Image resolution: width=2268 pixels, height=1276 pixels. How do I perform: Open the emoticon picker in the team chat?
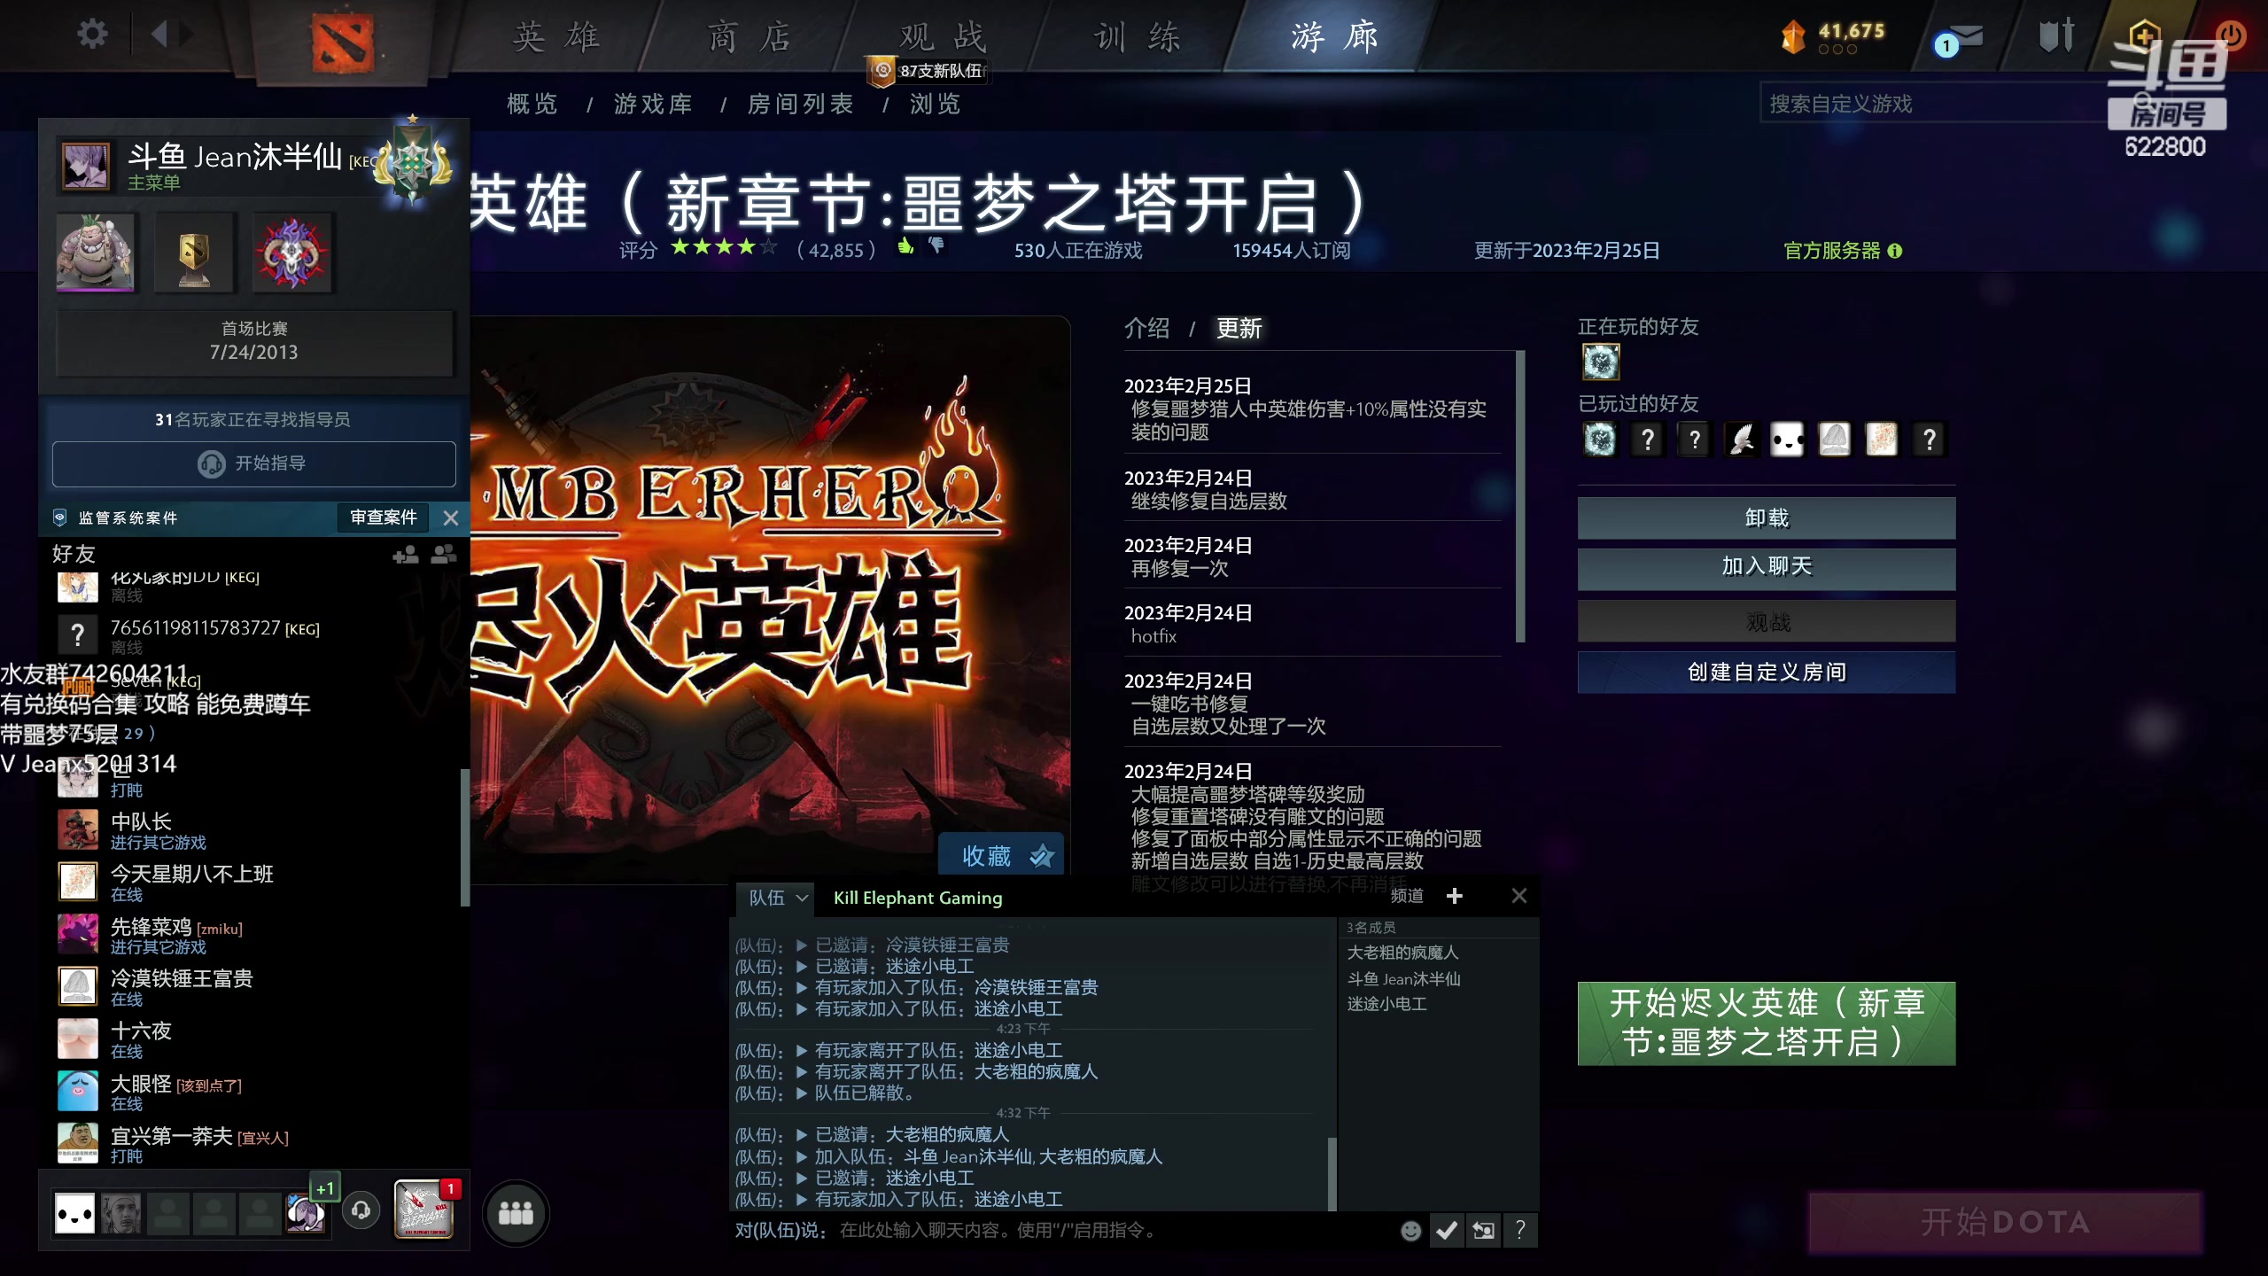[1410, 1231]
